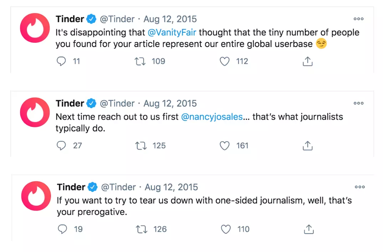Viewport: 383px width, 252px height.
Task: Share the 'Next time reach out' tweet
Action: tap(307, 145)
